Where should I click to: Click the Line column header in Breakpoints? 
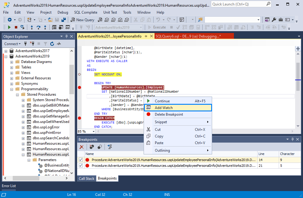pyautogui.click(x=268, y=154)
